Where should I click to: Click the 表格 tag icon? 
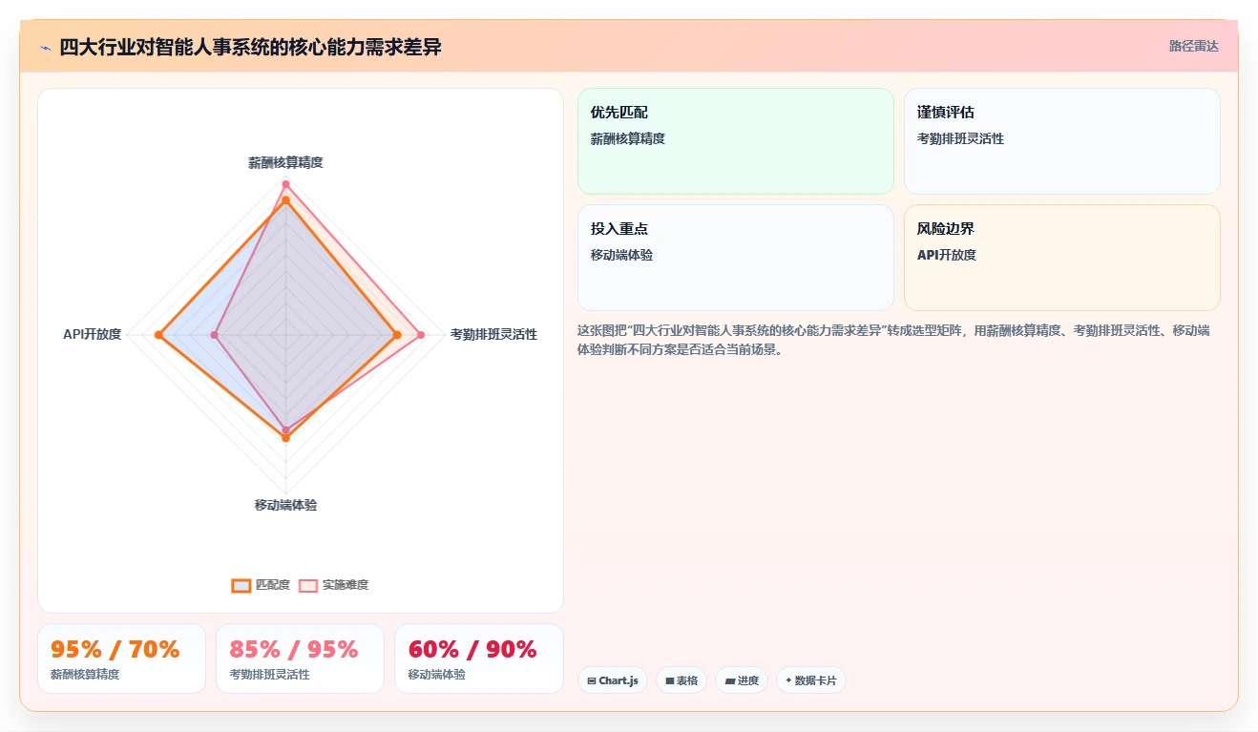coord(670,681)
